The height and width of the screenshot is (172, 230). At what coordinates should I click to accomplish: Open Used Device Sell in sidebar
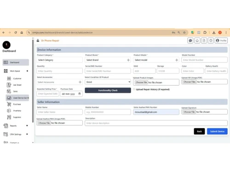click(17, 98)
